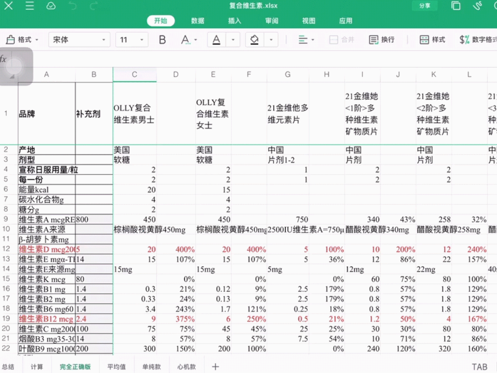Apply the font color underline A
The width and height of the screenshot is (497, 373).
coord(216,40)
